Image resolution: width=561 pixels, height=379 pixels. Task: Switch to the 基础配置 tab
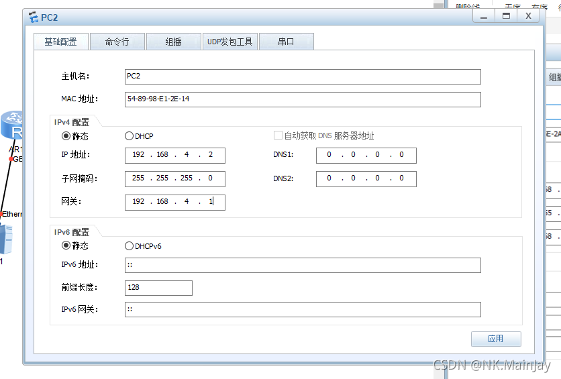click(61, 42)
